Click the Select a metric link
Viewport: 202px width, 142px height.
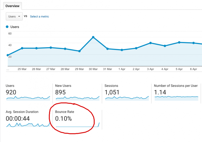(x=39, y=17)
